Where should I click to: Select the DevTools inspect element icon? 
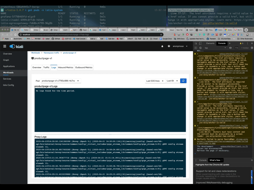(196, 43)
